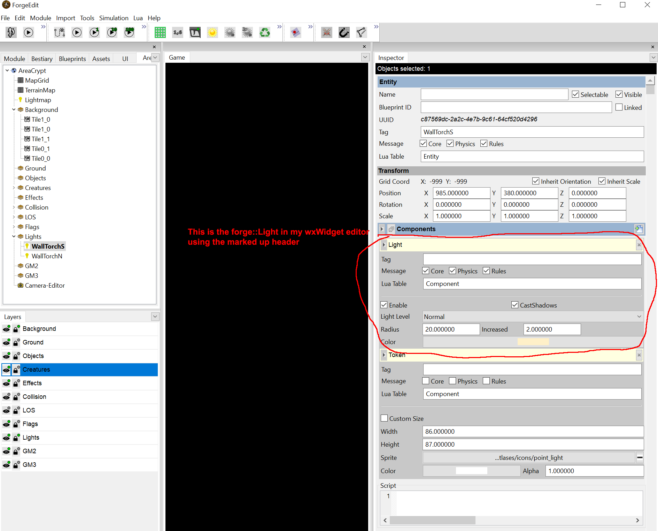Screen dimensions: 658x531
Task: Collapse the Lights tree node
Action: pyautogui.click(x=14, y=236)
